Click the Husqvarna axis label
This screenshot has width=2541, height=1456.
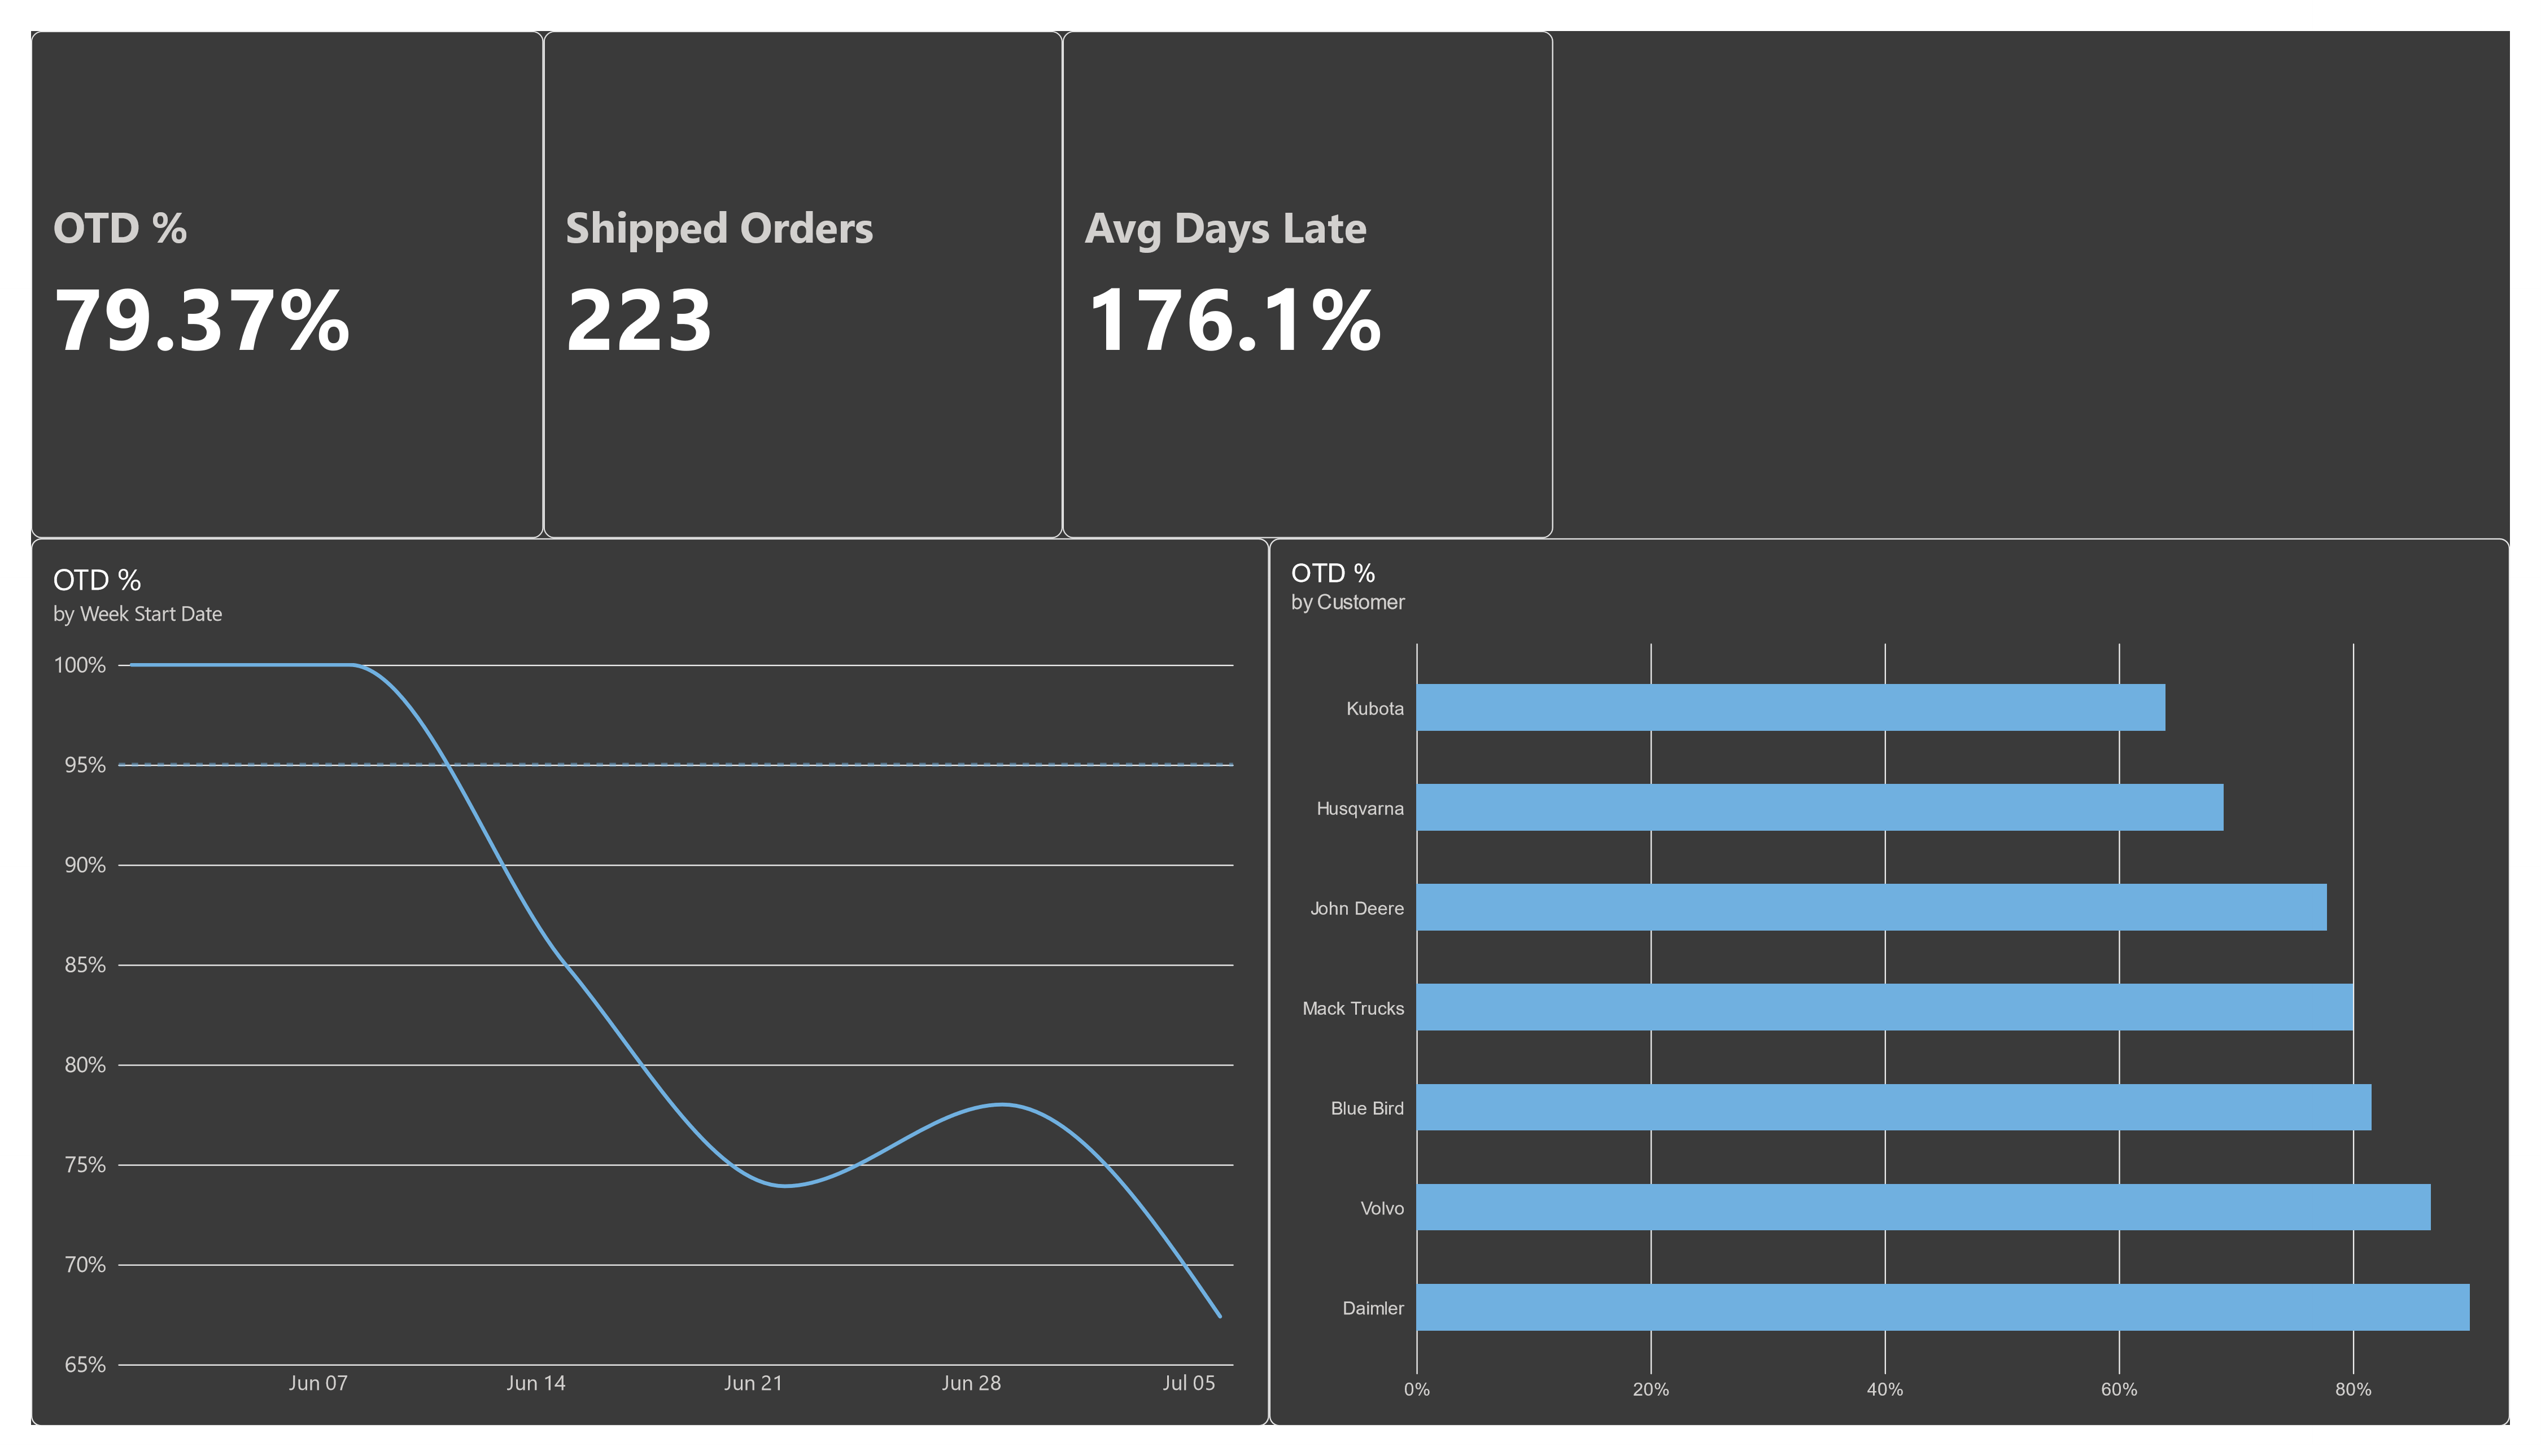point(1360,809)
